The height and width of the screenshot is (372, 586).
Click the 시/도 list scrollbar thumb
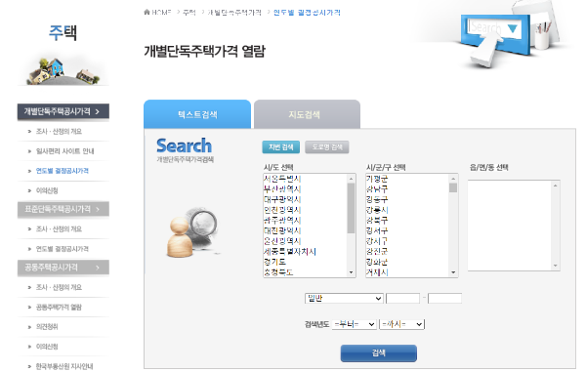click(351, 208)
